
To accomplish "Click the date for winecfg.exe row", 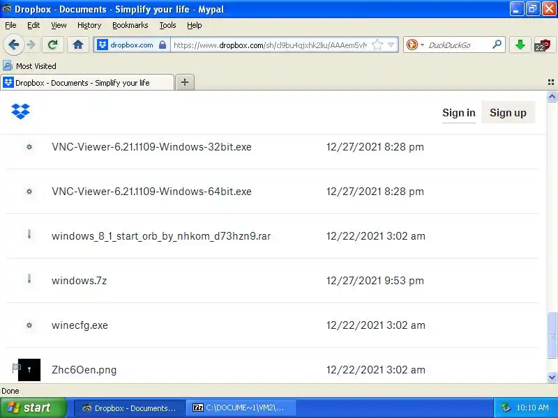I will tap(376, 325).
